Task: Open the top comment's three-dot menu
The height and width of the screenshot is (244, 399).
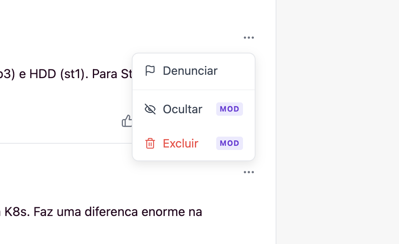Action: pos(248,38)
